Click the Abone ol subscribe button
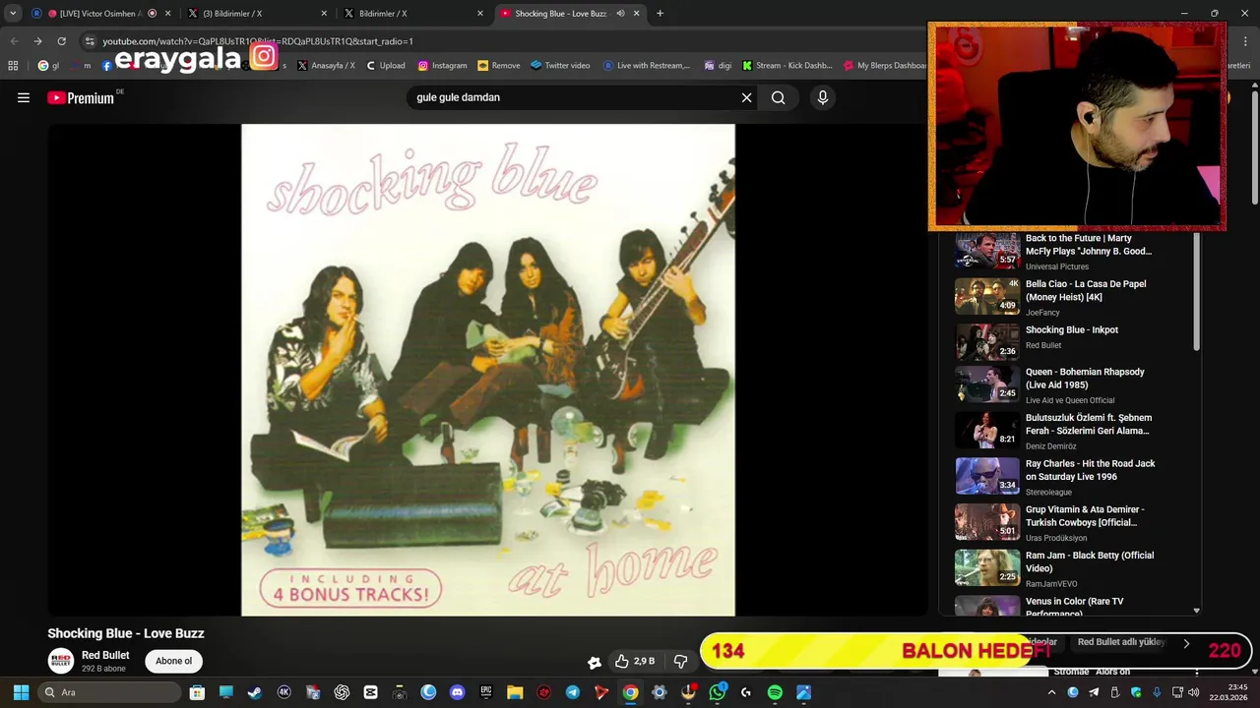 (173, 661)
